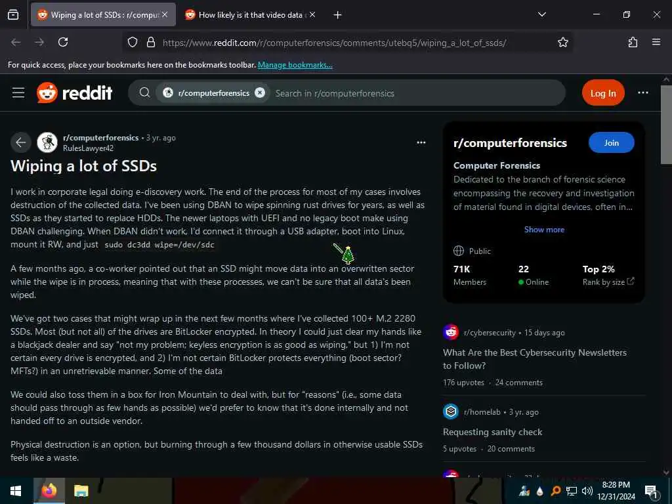The image size is (672, 504).
Task: Open r/computerforensics community avatar
Action: point(47,142)
